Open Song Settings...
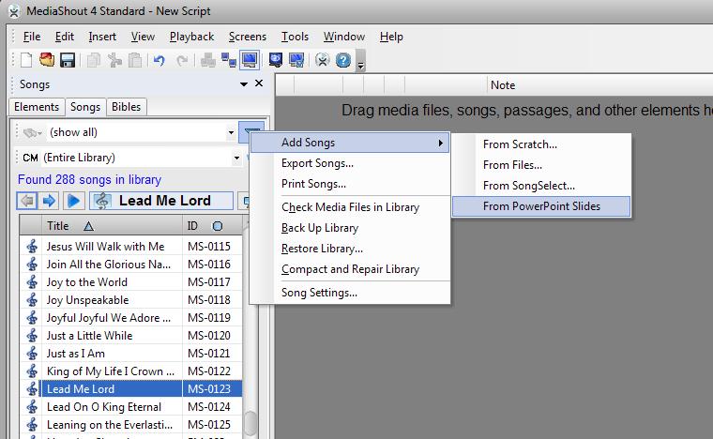 (x=350, y=293)
